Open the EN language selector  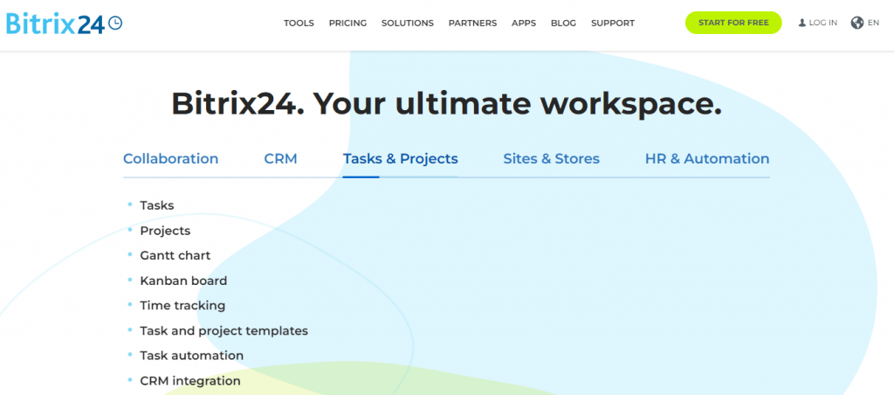click(873, 23)
